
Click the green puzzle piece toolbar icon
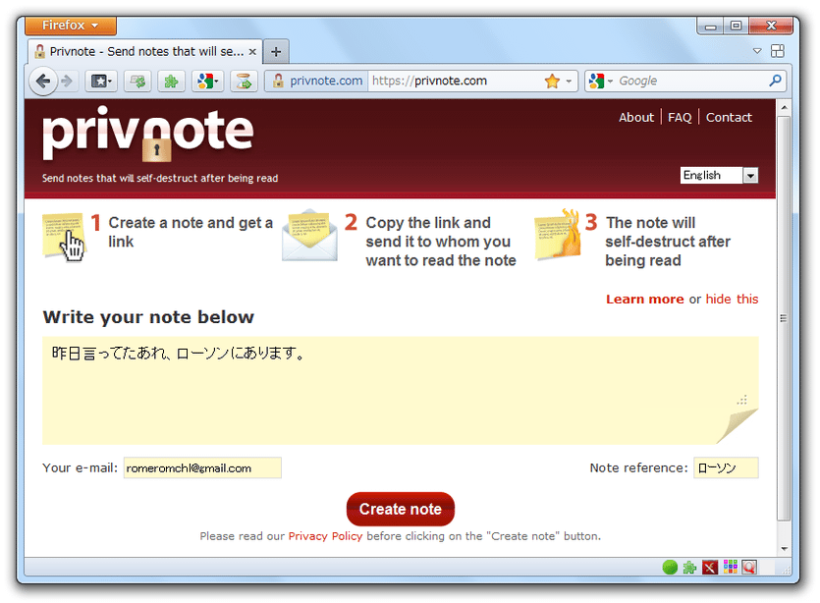tap(172, 82)
